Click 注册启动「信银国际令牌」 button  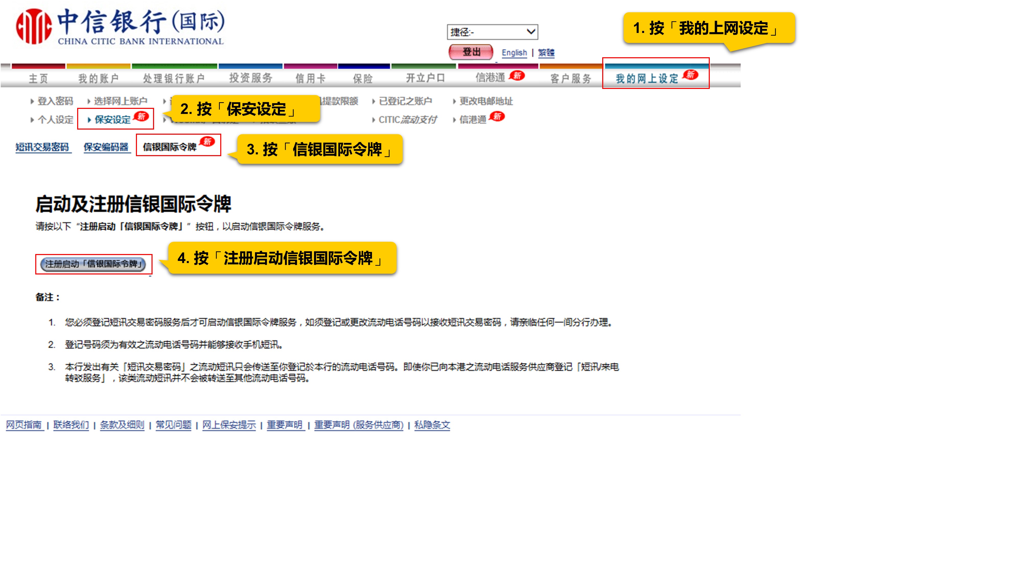coord(93,264)
